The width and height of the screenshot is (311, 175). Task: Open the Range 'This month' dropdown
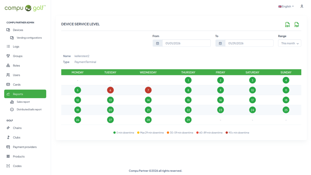pos(289,43)
